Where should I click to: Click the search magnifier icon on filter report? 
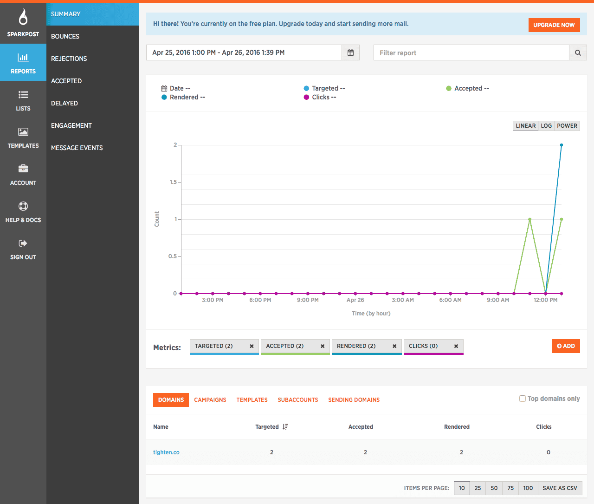(x=578, y=52)
